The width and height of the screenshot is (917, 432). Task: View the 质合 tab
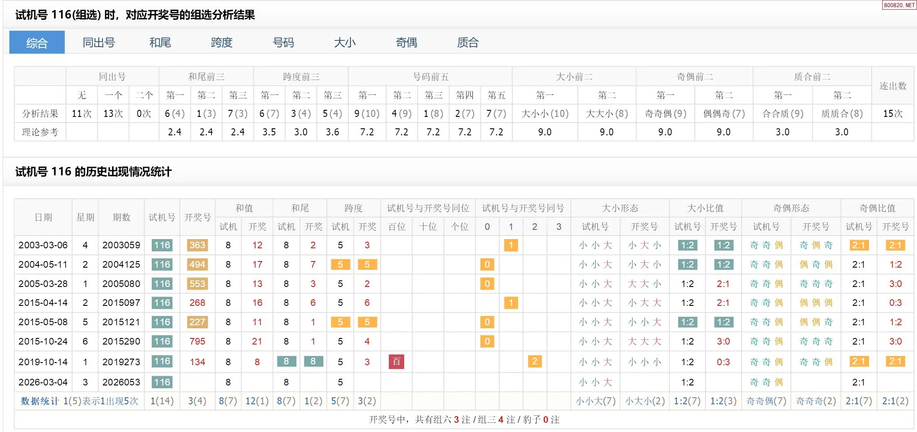click(x=468, y=43)
